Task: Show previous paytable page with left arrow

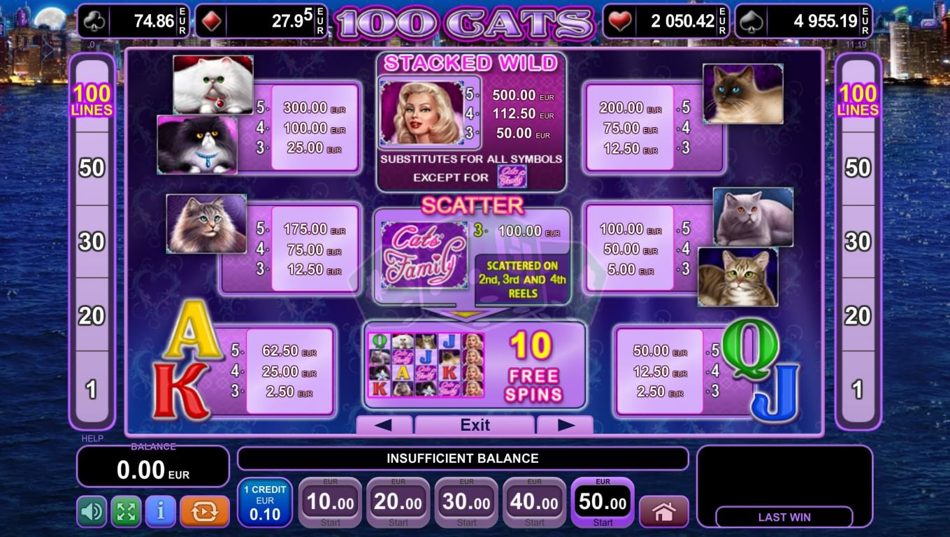Action: coord(384,425)
